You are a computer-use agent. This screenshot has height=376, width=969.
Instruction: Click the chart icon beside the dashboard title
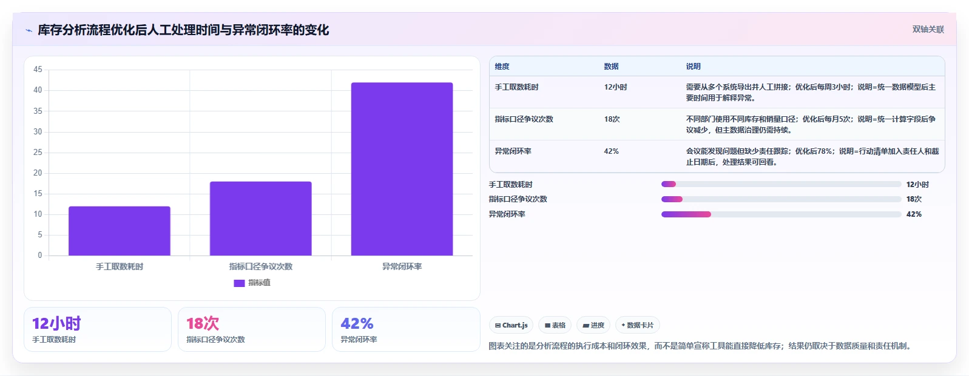(x=29, y=30)
